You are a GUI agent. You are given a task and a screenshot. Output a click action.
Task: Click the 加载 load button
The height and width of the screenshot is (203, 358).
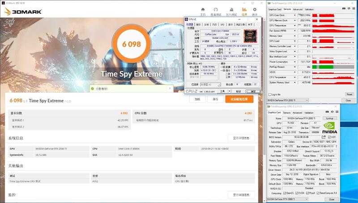[x=197, y=99]
